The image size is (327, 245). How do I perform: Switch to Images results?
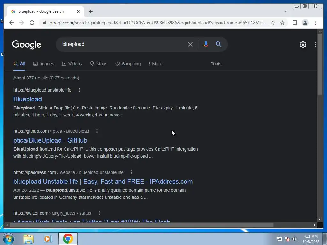click(43, 64)
